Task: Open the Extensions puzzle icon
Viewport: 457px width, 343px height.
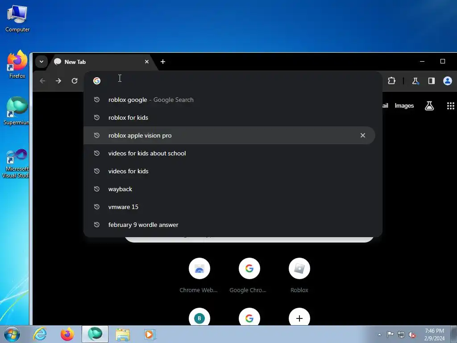Action: 392,81
